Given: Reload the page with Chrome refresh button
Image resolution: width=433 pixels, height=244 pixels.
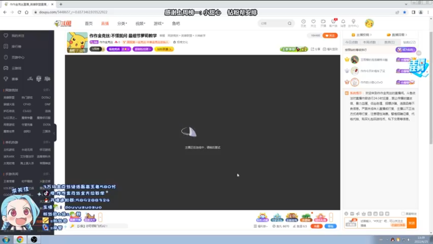Looking at the screenshot, I should pos(19,12).
